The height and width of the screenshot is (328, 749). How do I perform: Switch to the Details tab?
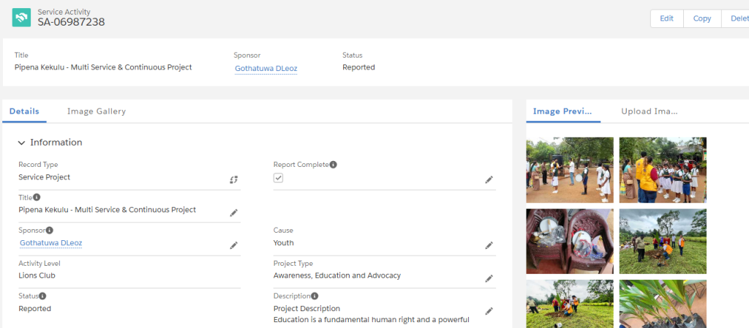(24, 111)
